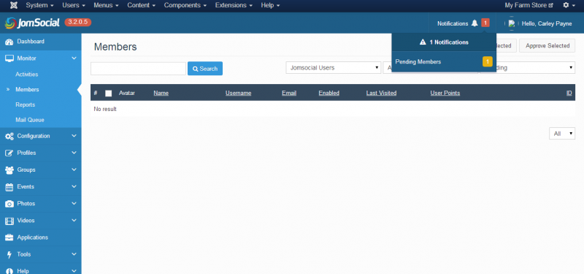Expand the Configuration section chevron
This screenshot has width=584, height=274.
74,136
